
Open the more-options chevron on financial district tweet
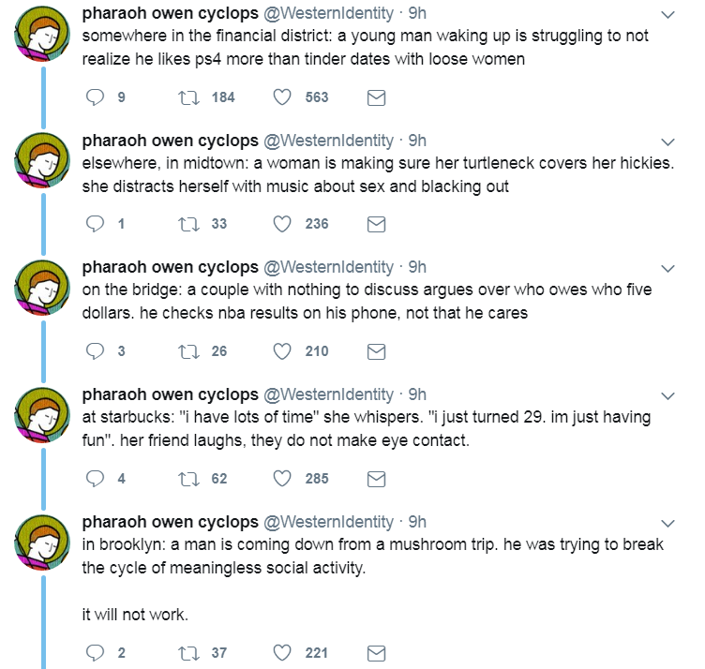click(x=667, y=15)
